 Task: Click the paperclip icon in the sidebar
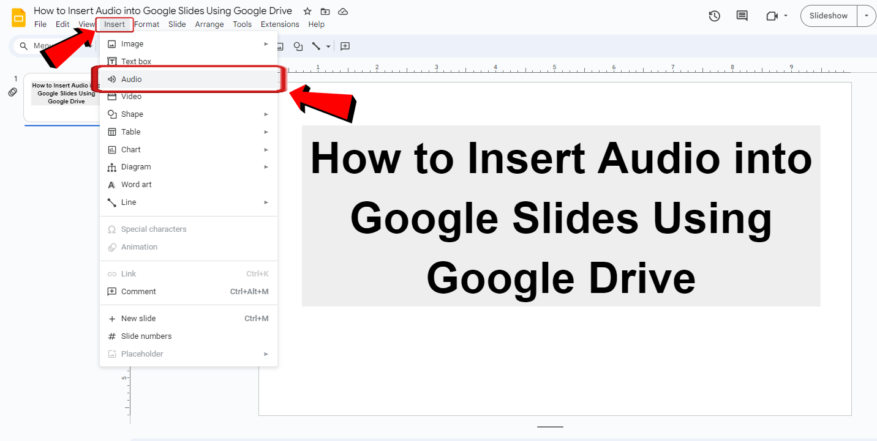coord(13,92)
